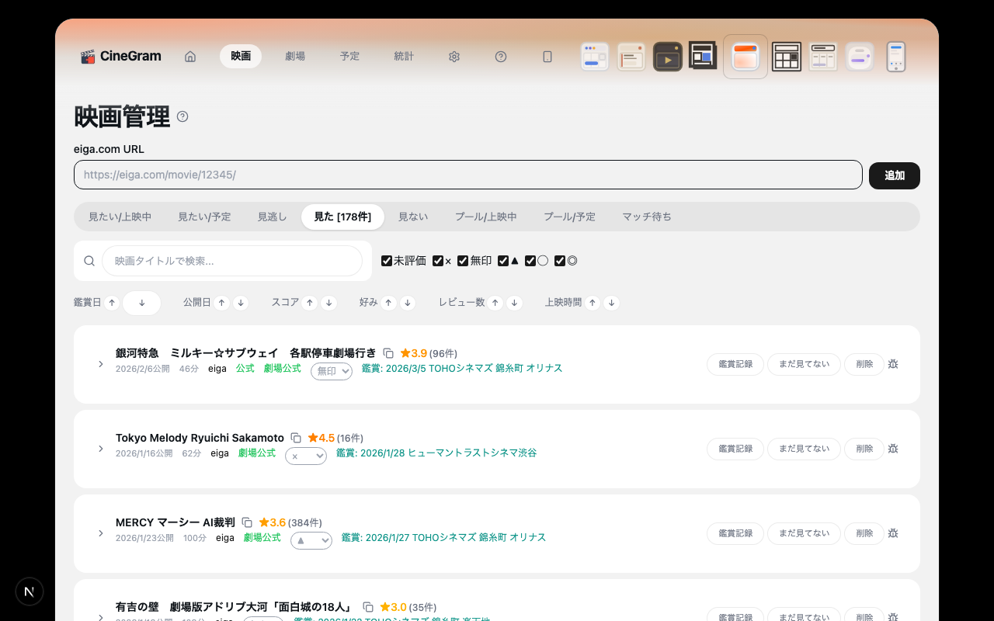Open the ▲ rating dropdown for MERCY

[x=311, y=540]
